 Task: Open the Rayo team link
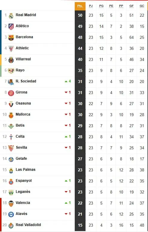click(20, 70)
